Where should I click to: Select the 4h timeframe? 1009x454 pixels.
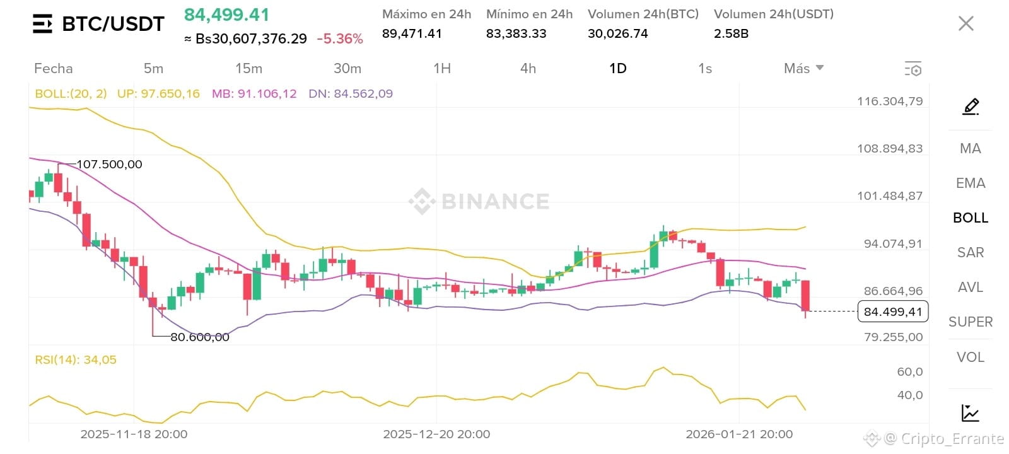(528, 68)
